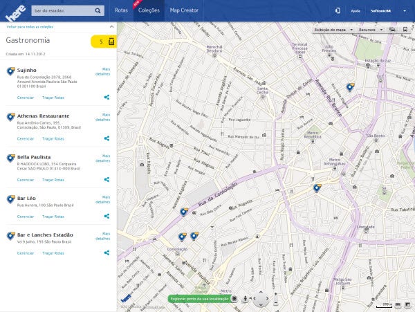Click the HERE logo

click(15, 11)
